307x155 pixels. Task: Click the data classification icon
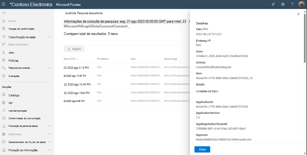pos(4,37)
